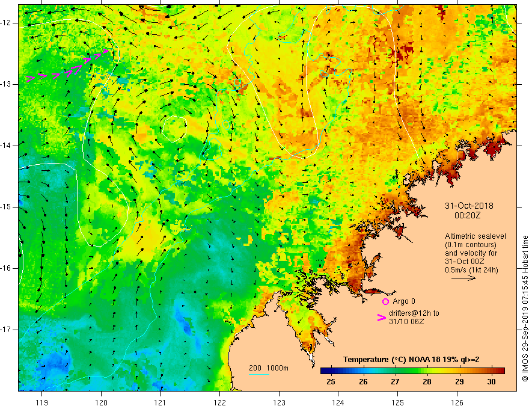Click the color bar label 27
The image size is (529, 409).
[x=395, y=382]
